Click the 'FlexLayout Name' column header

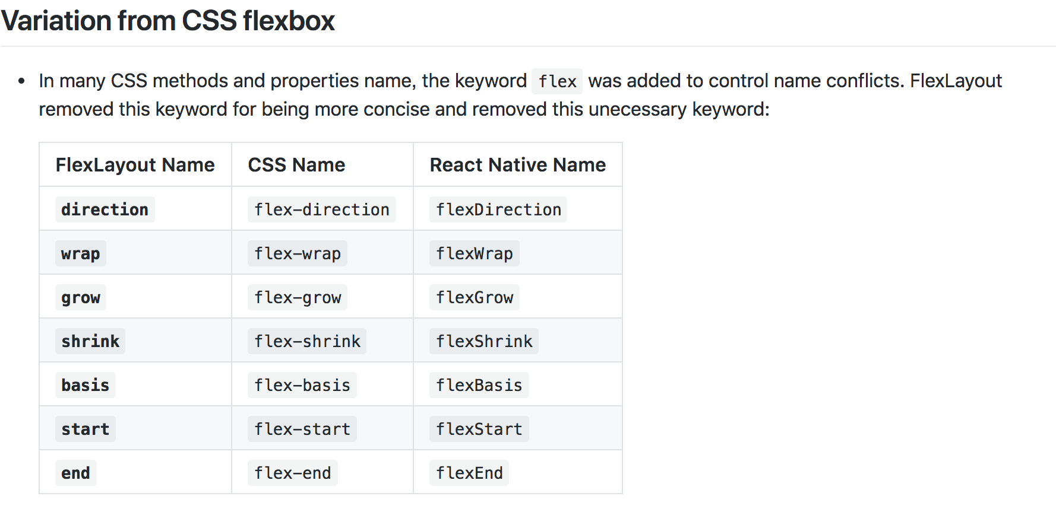tap(135, 165)
